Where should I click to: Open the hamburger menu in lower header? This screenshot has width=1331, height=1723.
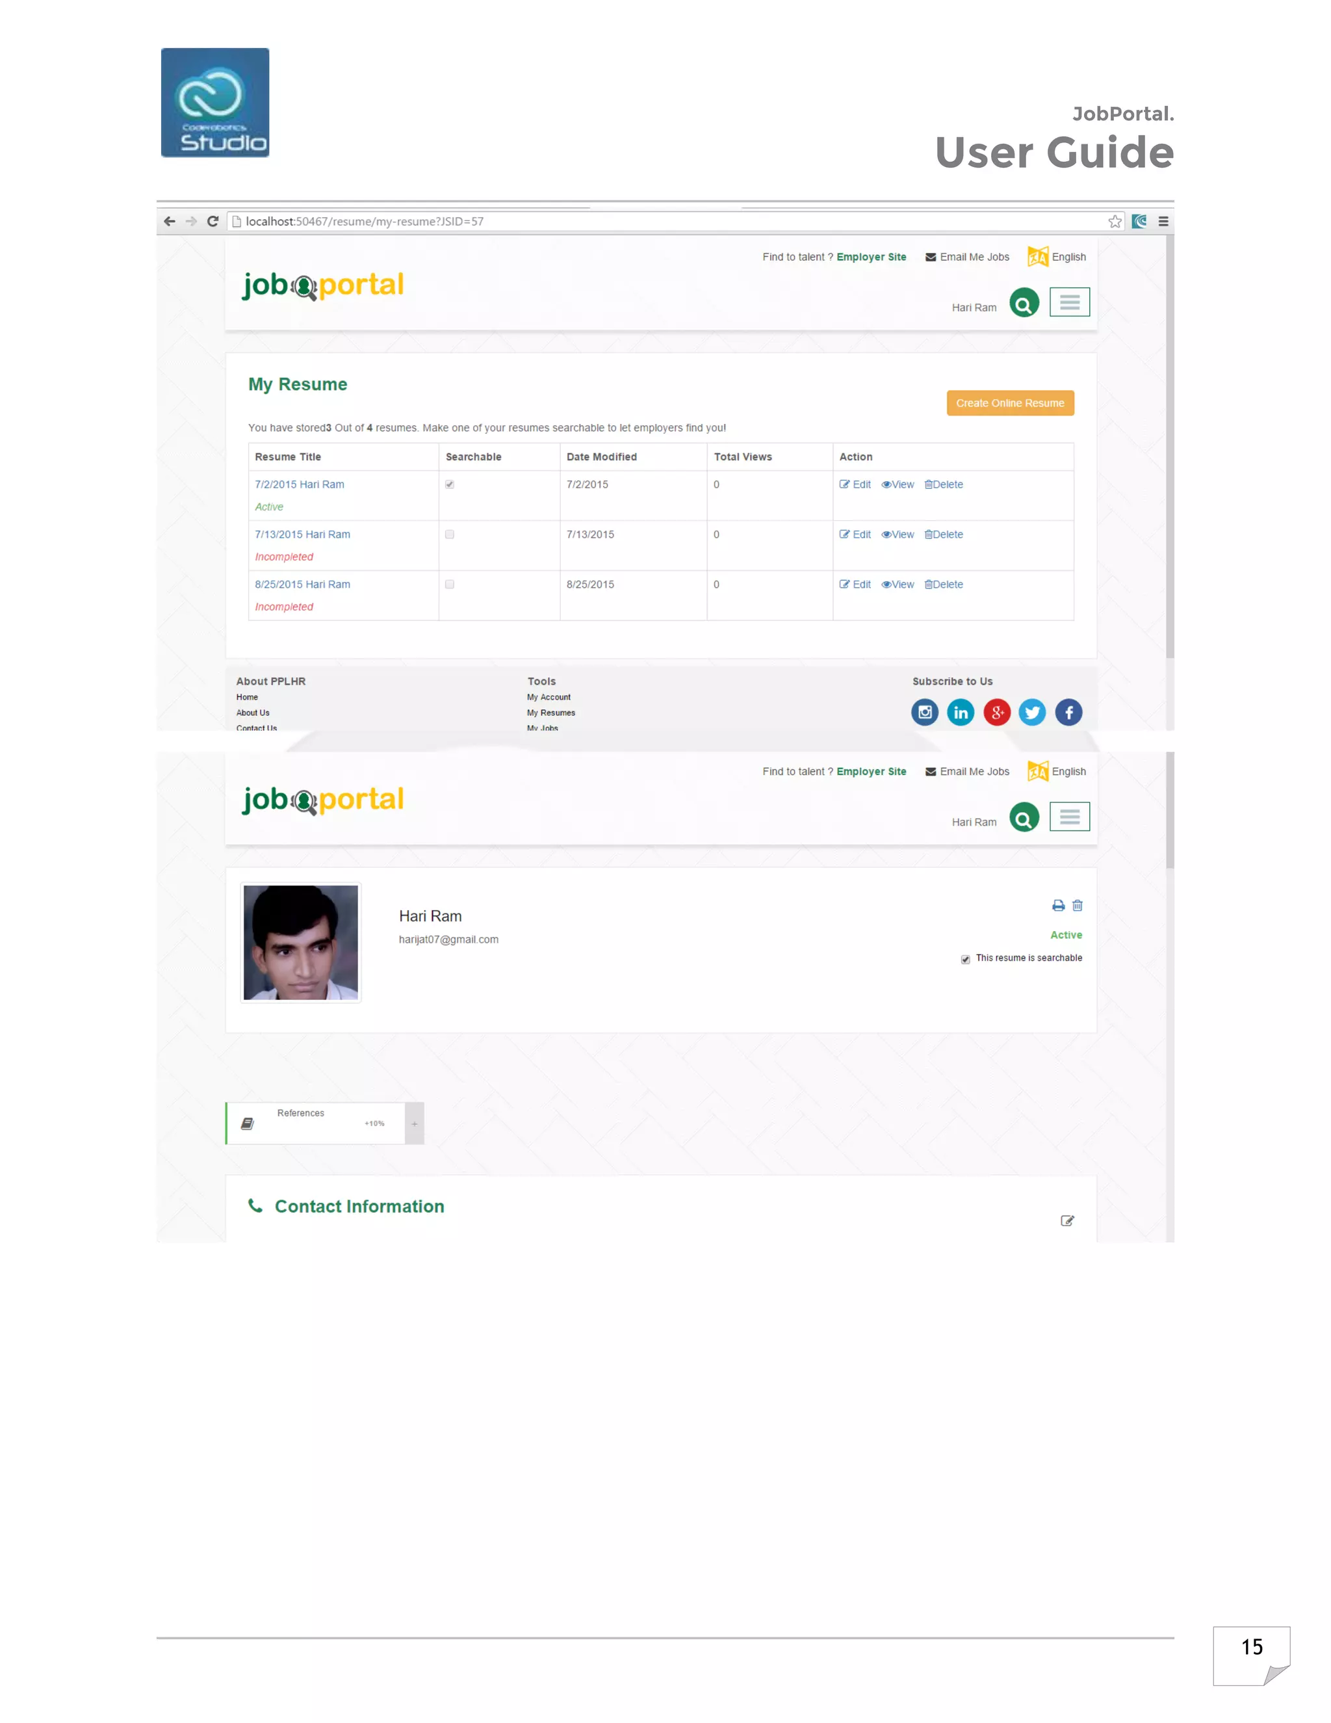[x=1069, y=817]
